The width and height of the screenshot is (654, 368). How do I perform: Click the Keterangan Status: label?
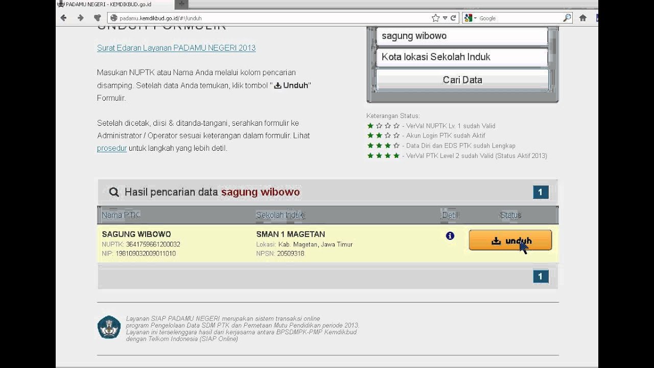pos(393,116)
